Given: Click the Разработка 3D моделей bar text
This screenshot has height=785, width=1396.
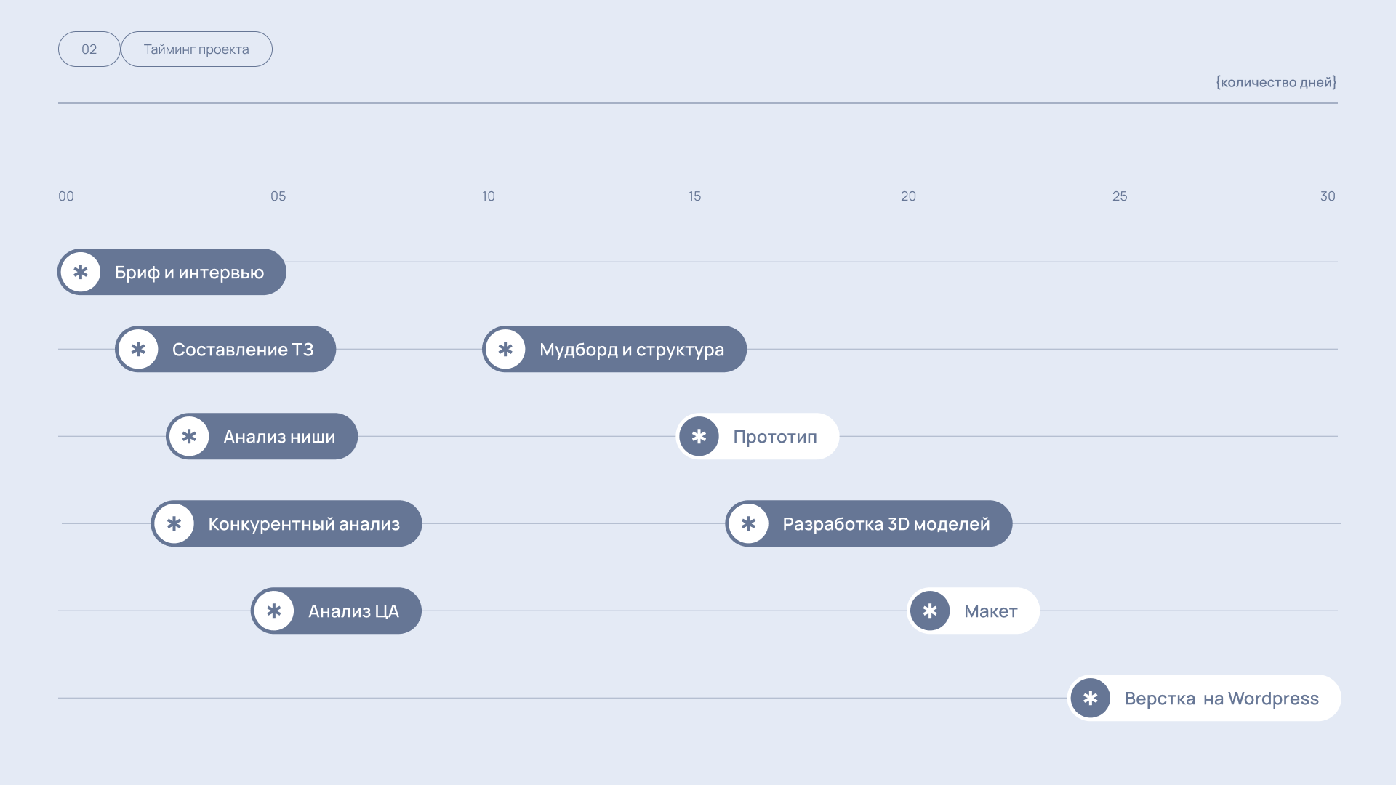Looking at the screenshot, I should coord(886,524).
